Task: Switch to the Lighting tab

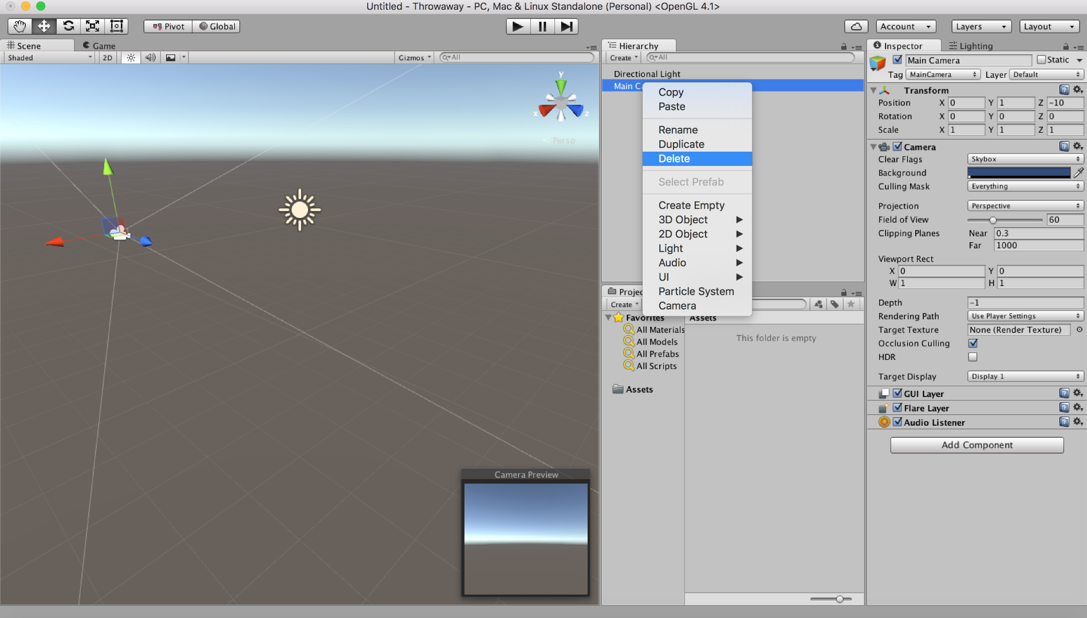Action: coord(971,46)
